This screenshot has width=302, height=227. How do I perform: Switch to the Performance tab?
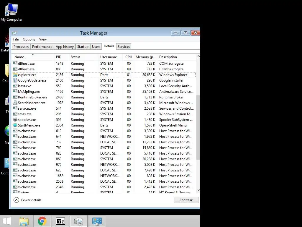click(42, 46)
